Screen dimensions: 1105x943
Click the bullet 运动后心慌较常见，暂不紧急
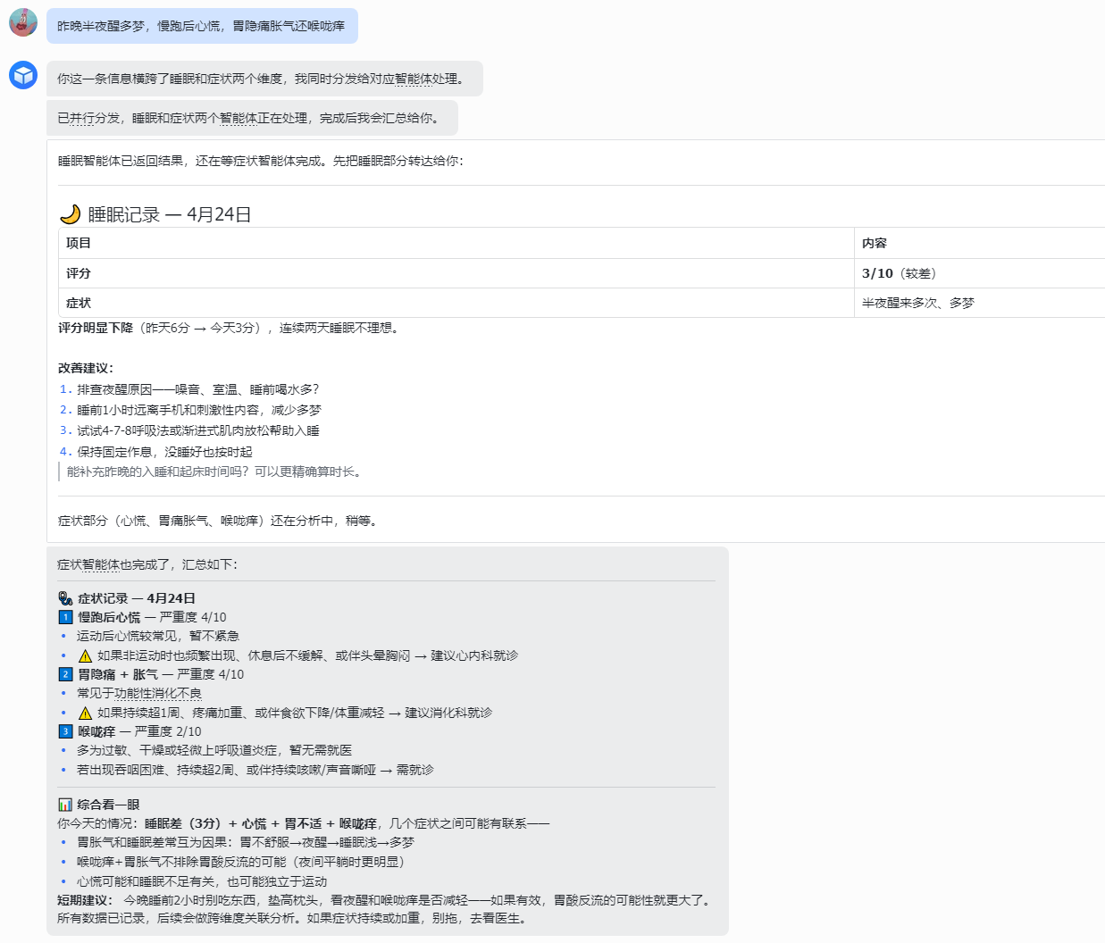point(158,636)
